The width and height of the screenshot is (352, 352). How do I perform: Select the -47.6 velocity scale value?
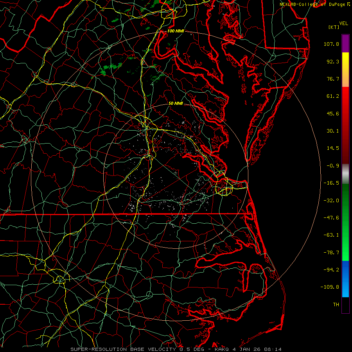pyautogui.click(x=331, y=218)
